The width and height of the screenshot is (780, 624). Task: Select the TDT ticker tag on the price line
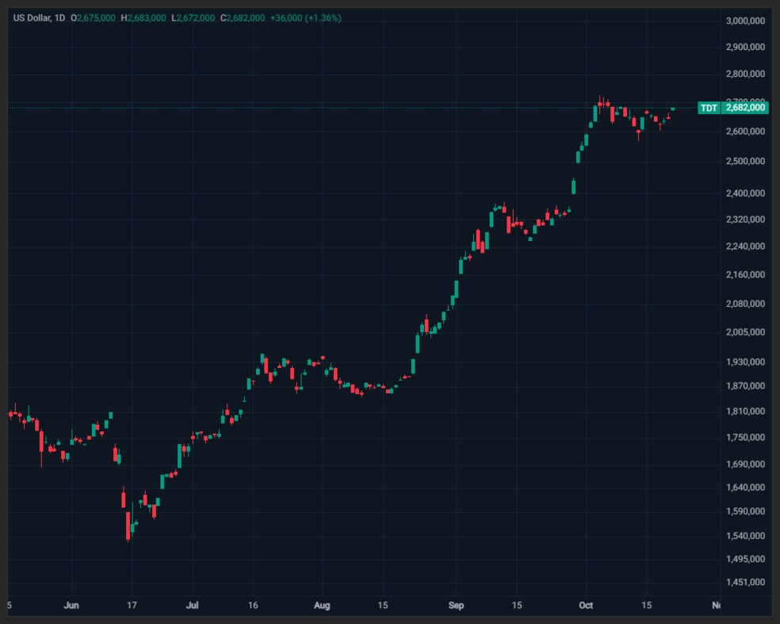[709, 108]
